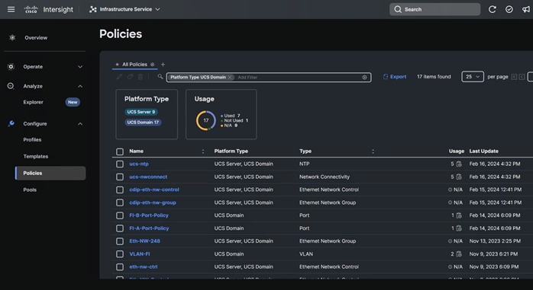533x290 pixels.
Task: Click the delete trash toolbar icon
Action: [x=141, y=77]
